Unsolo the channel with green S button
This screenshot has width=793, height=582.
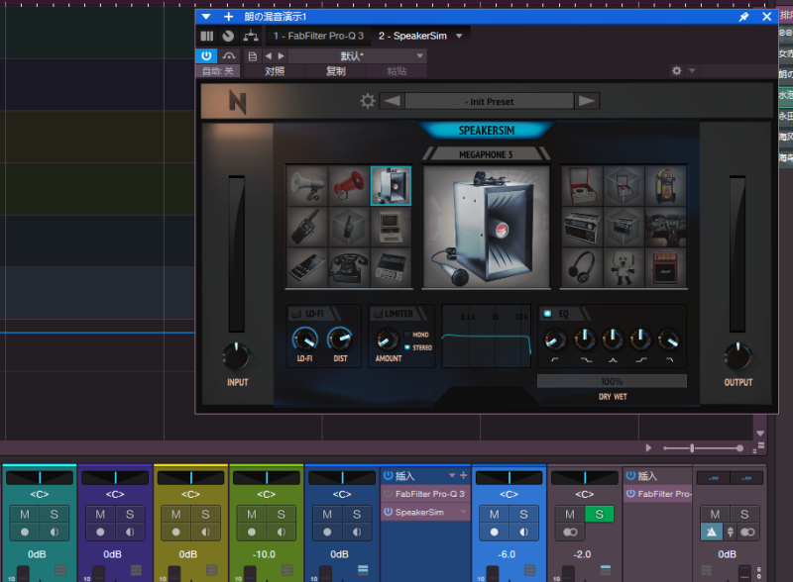(x=599, y=515)
